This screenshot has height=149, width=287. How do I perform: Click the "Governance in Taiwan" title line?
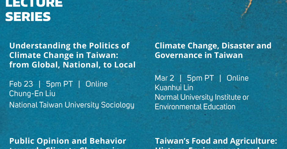tap(199, 55)
